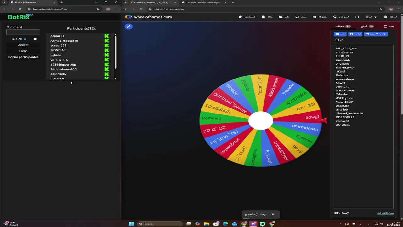The image size is (403, 227).
Task: Click the BotRix address bar URL
Action: tap(50, 9)
